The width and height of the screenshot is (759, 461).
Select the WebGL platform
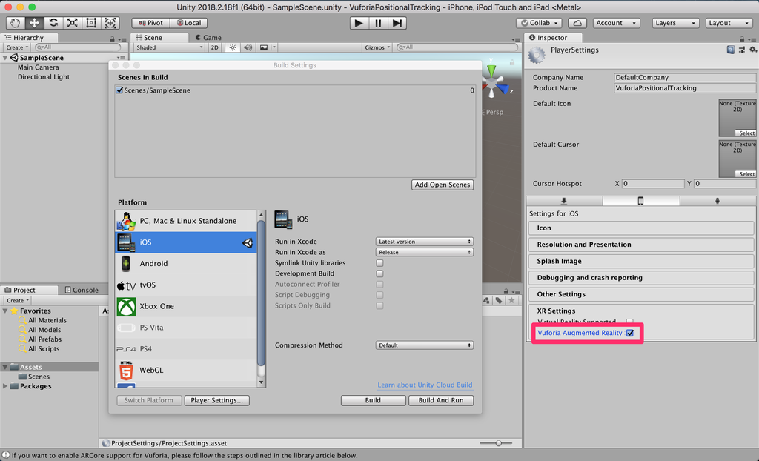coord(186,370)
